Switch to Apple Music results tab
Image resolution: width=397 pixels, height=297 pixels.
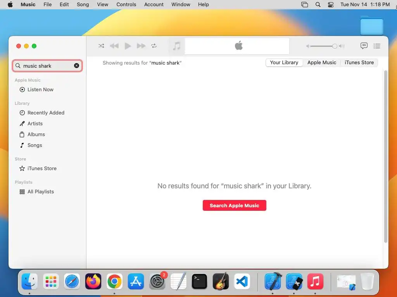[x=322, y=62]
